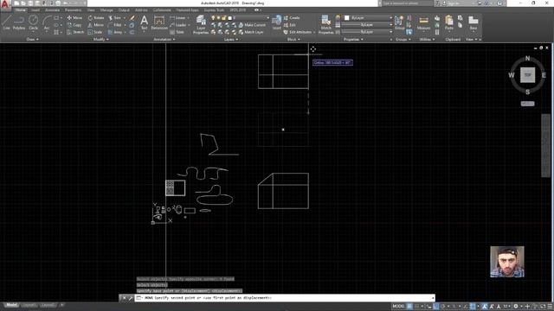Expand the Modify panel
This screenshot has width=554, height=311.
pos(100,40)
